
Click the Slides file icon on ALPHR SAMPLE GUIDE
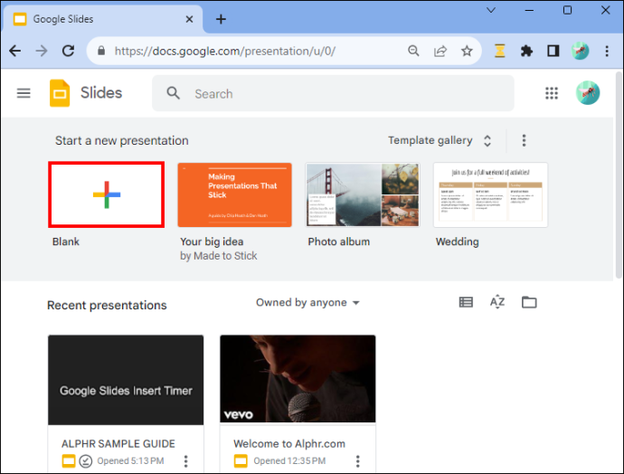pos(69,460)
